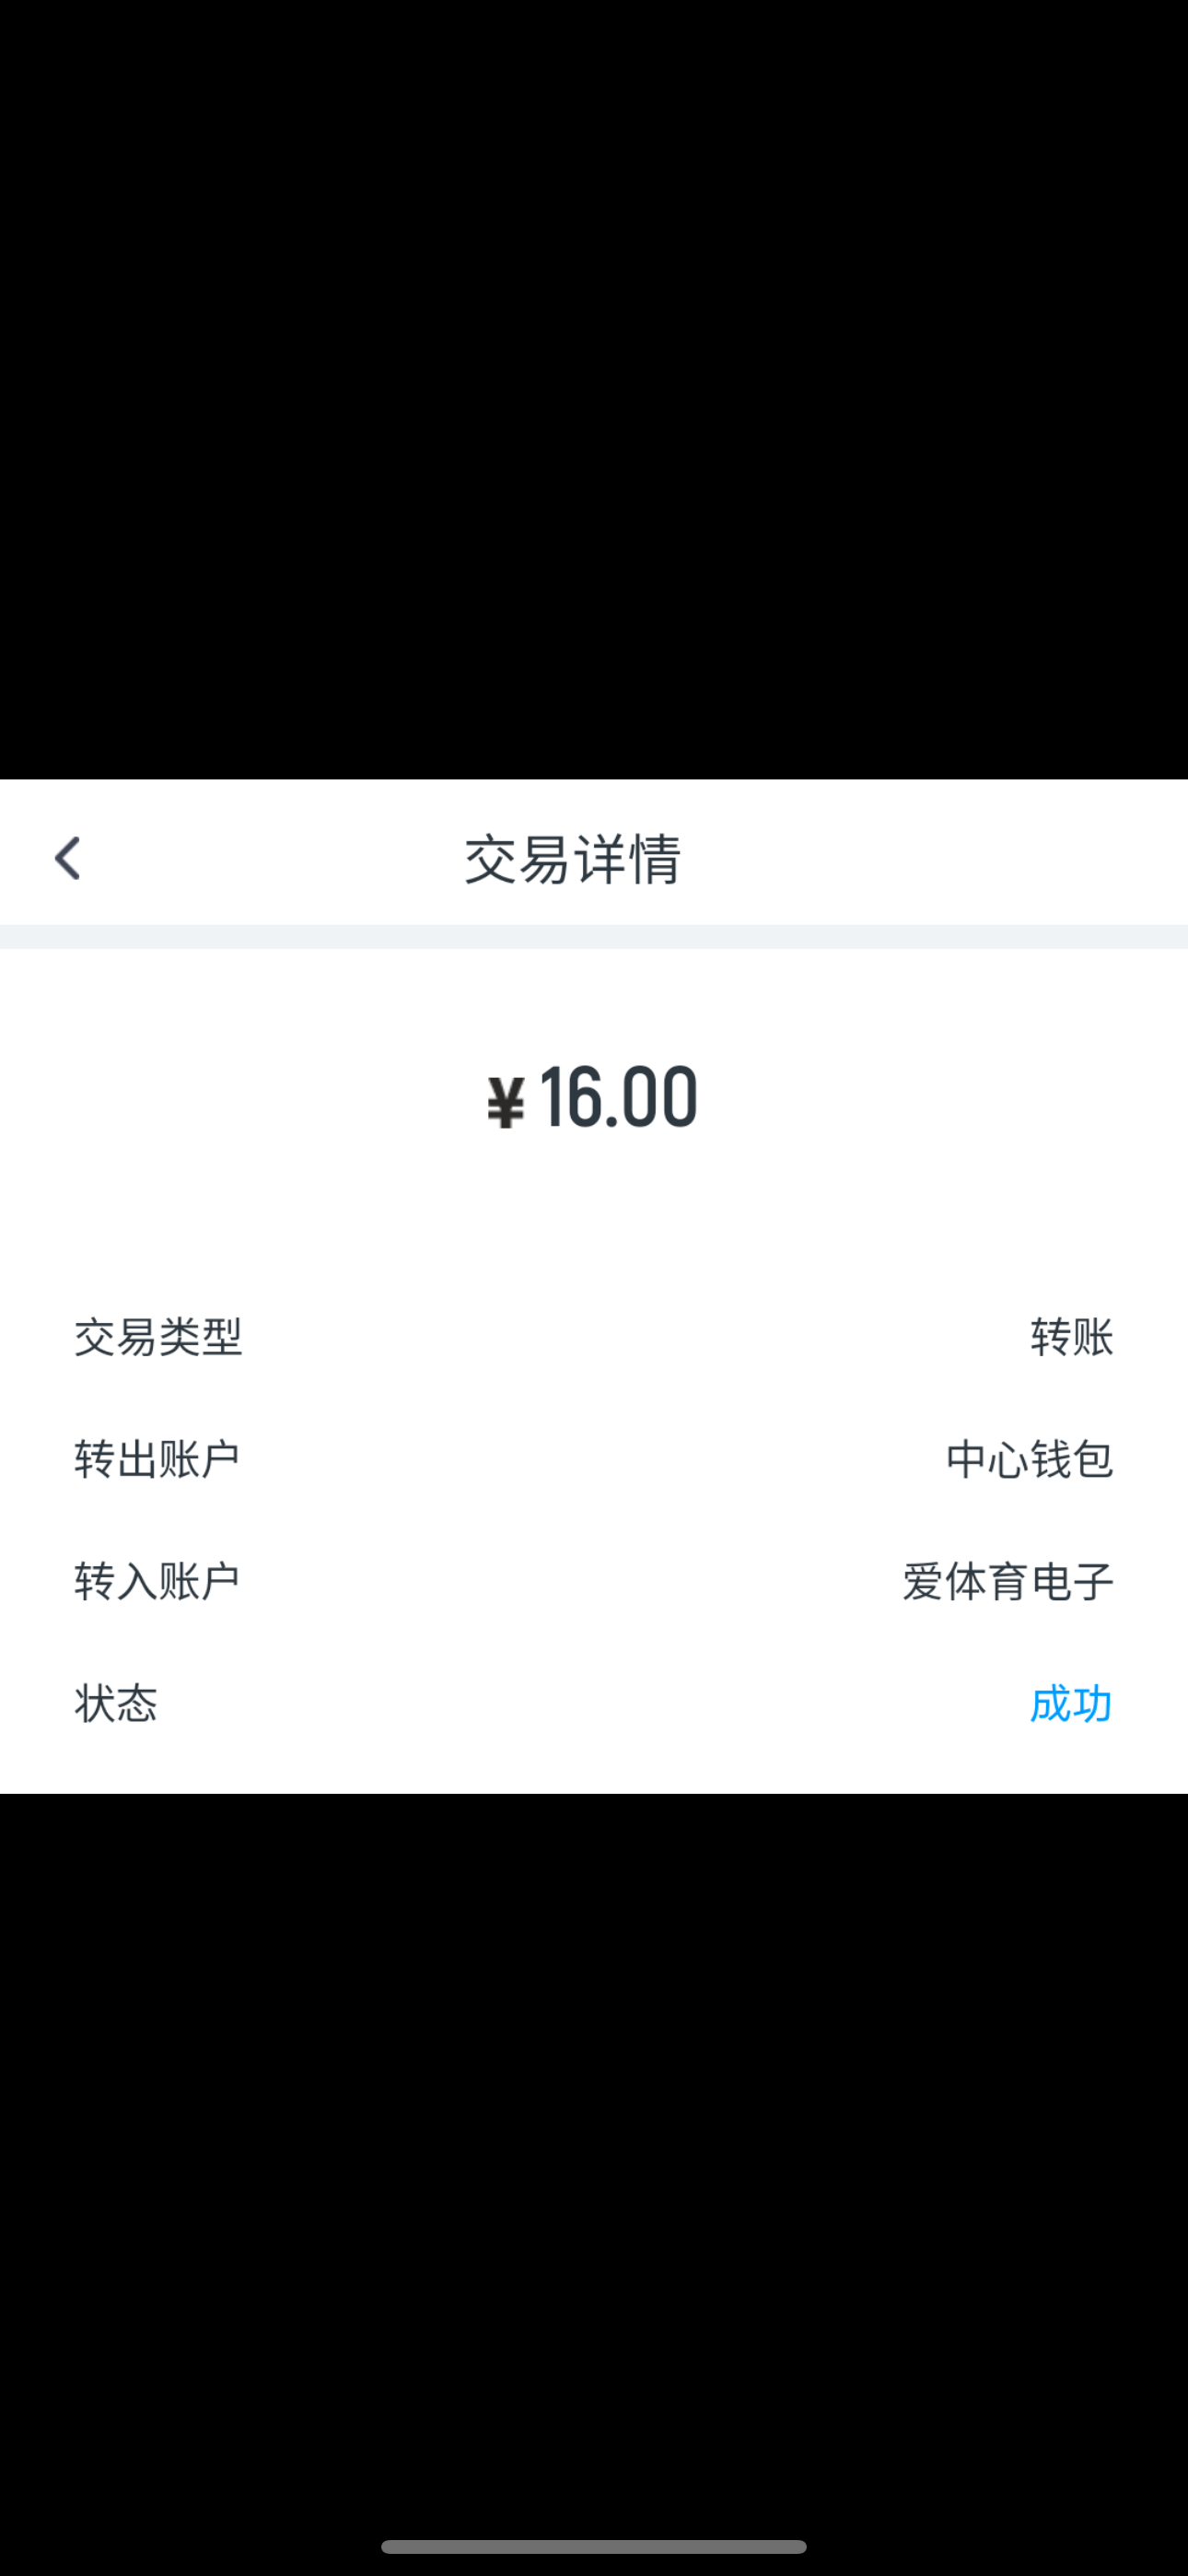Tap the ¥ currency symbol
Screen dimensions: 1188x2576
coord(506,1101)
